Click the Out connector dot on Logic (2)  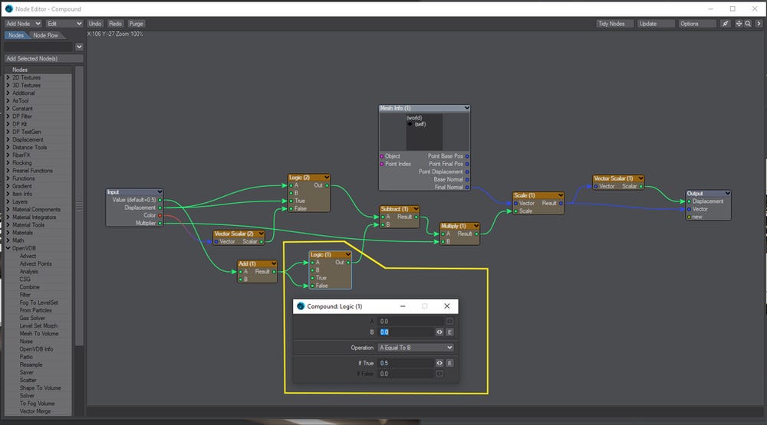tap(328, 185)
